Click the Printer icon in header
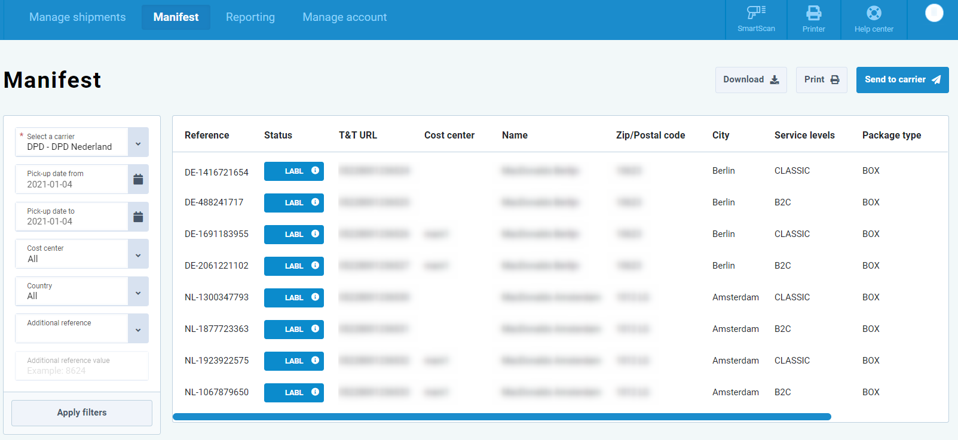 [x=813, y=19]
